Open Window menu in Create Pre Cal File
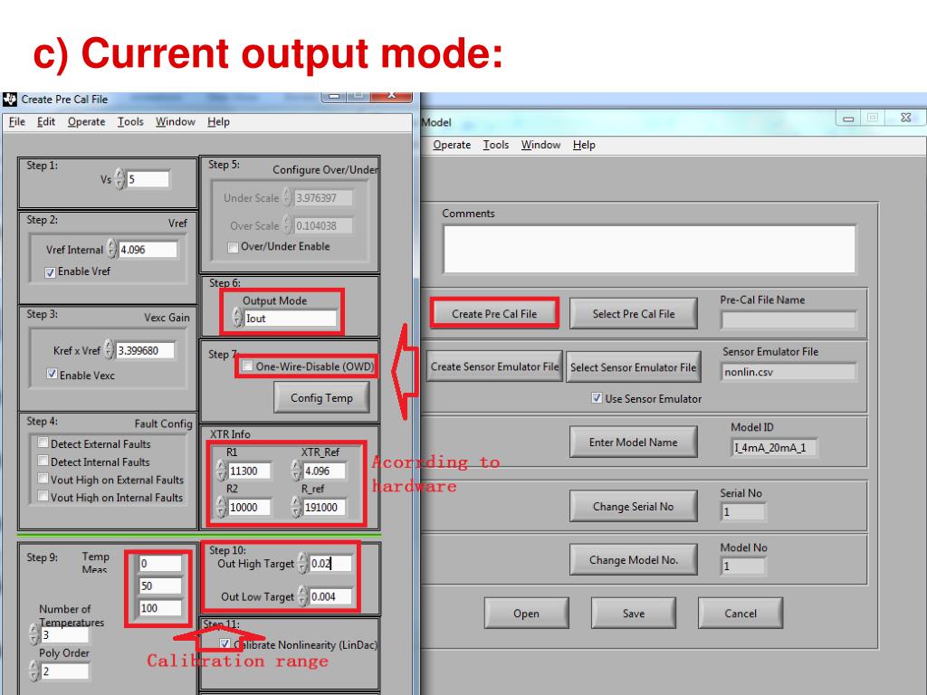Viewport: 927px width, 695px height. click(x=176, y=122)
